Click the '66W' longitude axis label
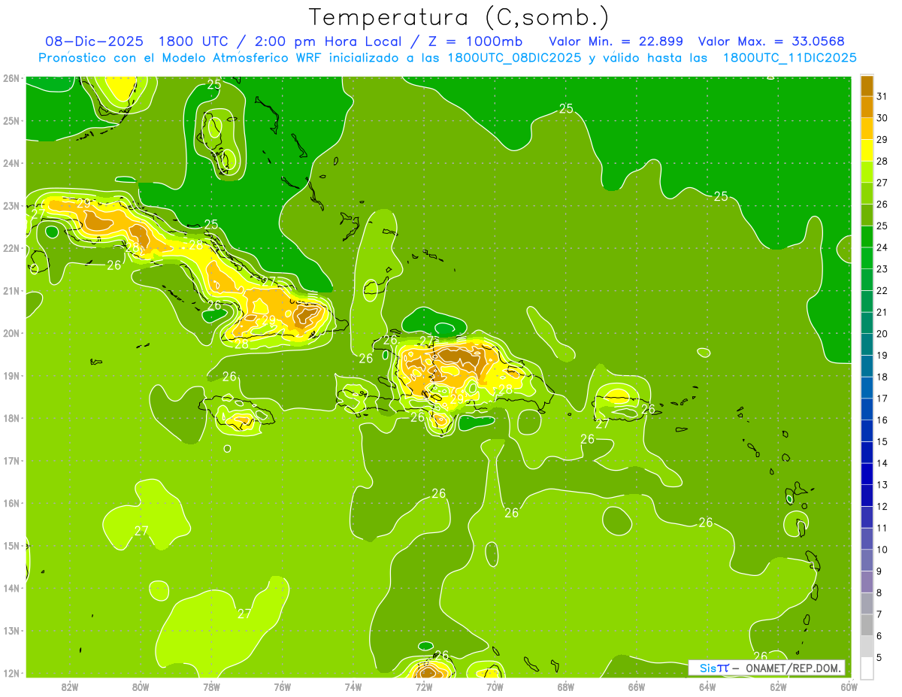The width and height of the screenshot is (902, 697). (x=637, y=686)
